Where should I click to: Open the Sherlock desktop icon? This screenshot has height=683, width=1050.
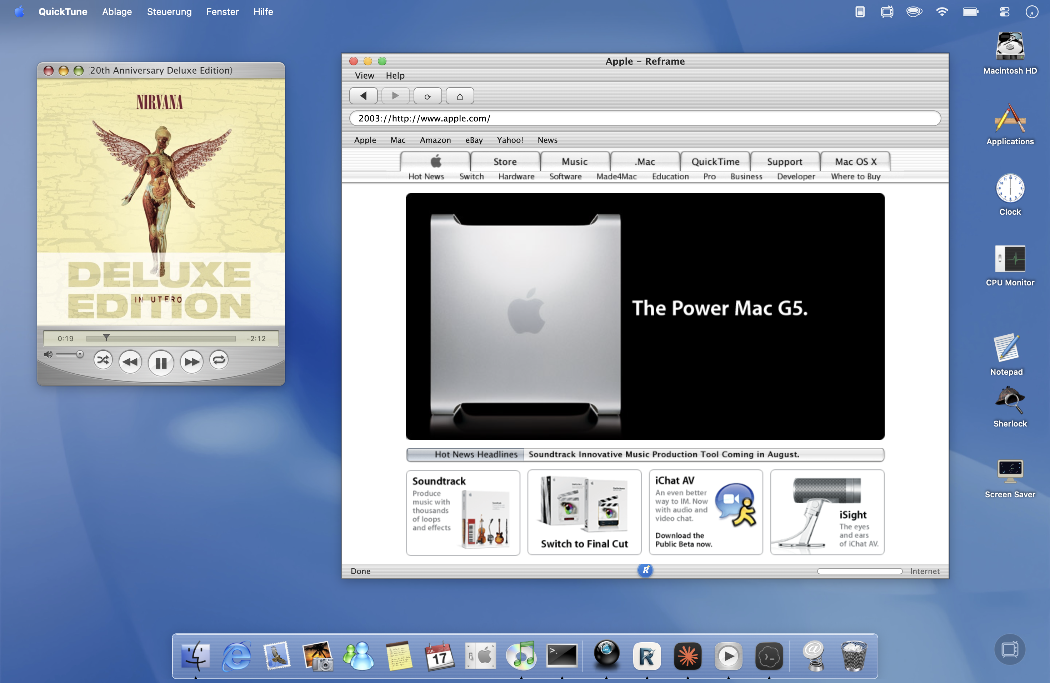tap(1010, 407)
